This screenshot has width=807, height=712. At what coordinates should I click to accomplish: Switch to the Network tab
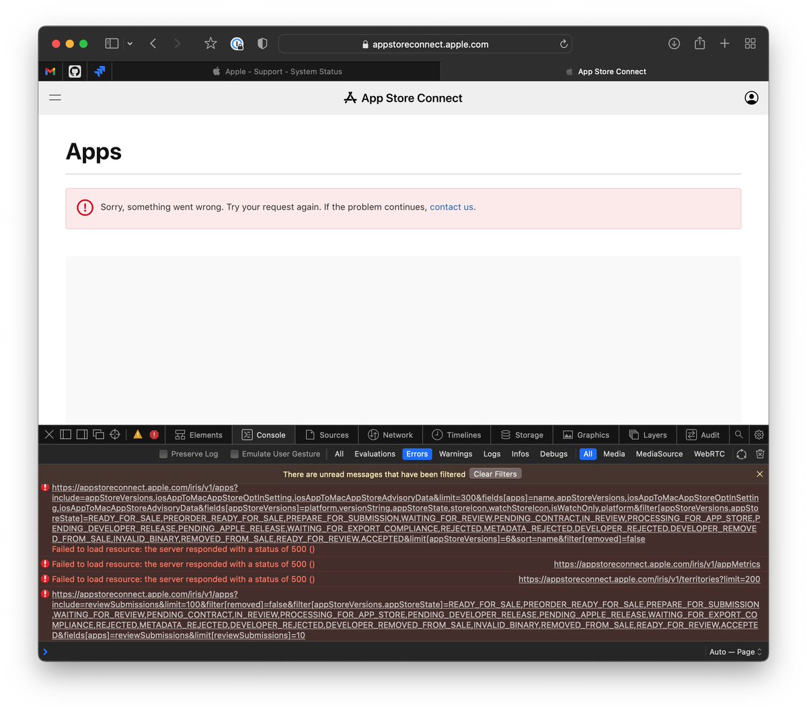coord(391,435)
